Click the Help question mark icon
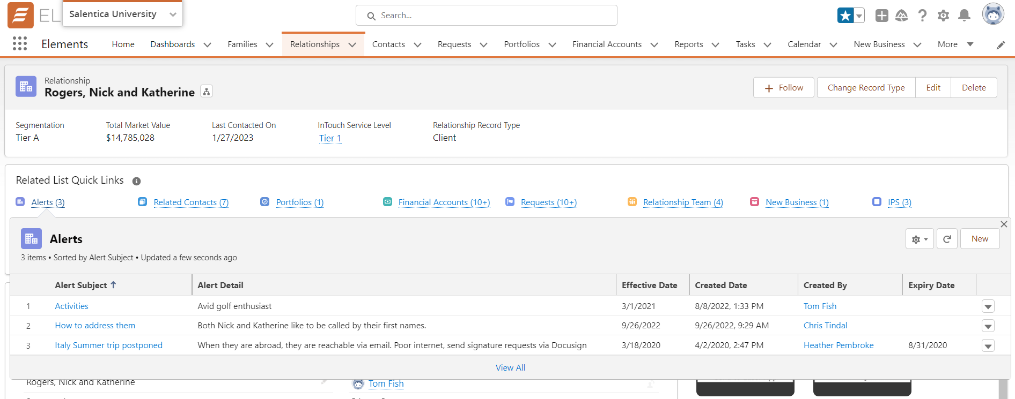 [x=922, y=16]
